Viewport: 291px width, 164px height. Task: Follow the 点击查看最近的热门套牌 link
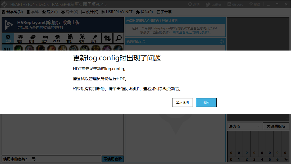[x=192, y=32]
